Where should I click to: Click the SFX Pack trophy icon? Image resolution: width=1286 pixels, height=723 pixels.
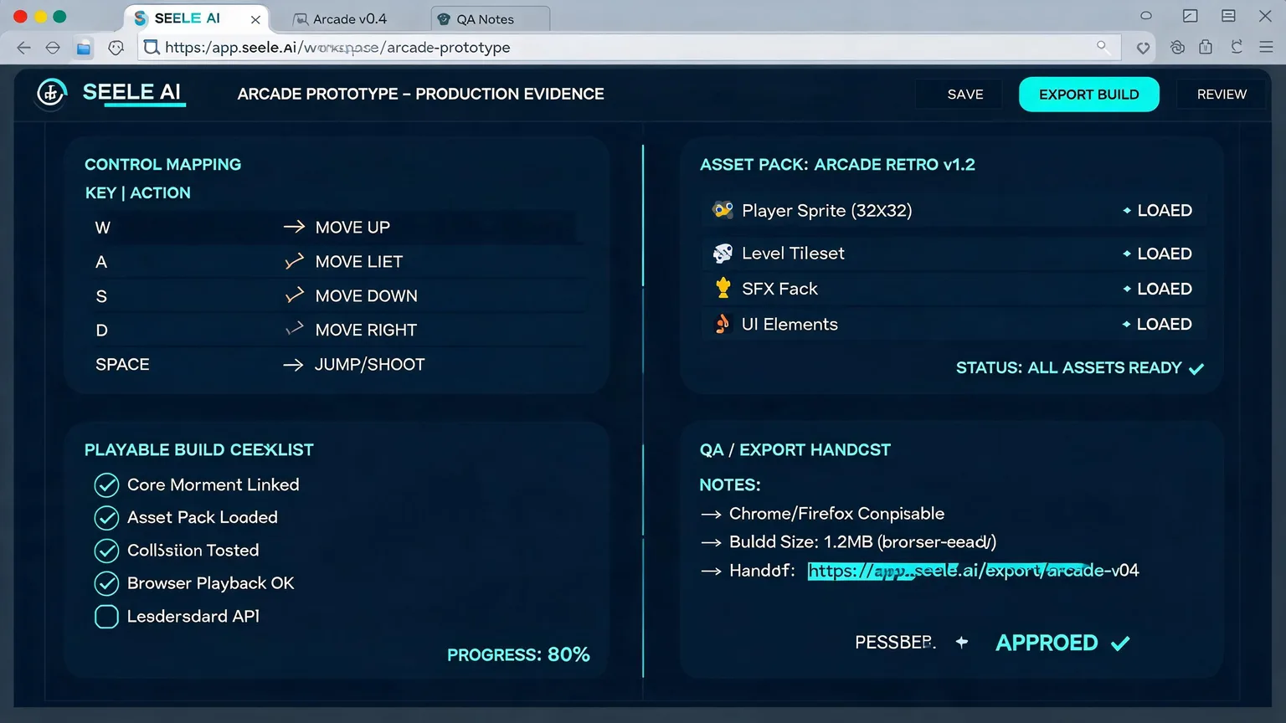[723, 288]
